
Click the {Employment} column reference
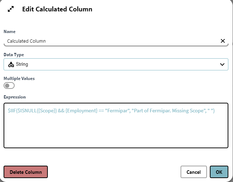pos(81,111)
